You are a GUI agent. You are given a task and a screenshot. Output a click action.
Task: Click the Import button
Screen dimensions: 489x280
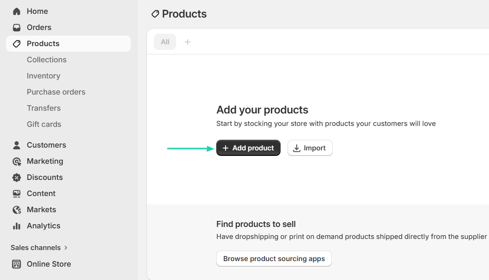pyautogui.click(x=310, y=148)
